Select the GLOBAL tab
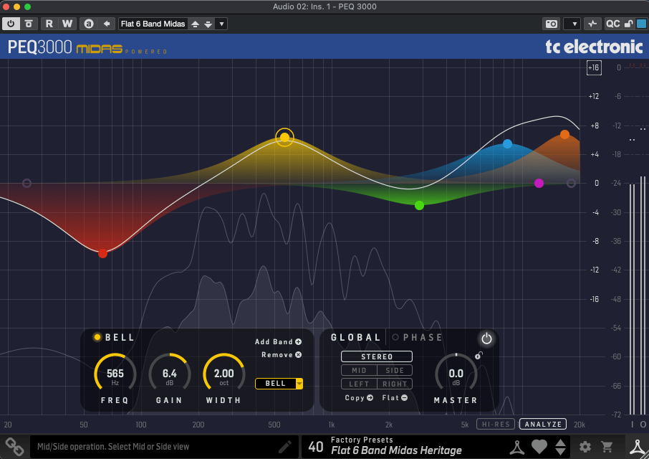 click(x=355, y=338)
